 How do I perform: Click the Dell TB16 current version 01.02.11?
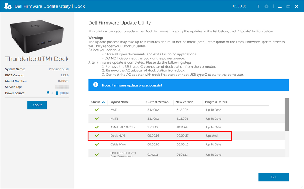[152, 155]
